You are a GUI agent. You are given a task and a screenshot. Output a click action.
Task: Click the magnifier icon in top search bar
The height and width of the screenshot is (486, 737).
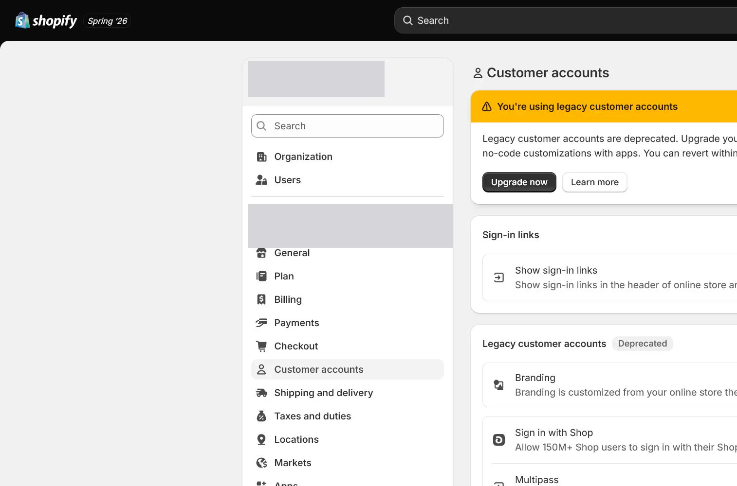(408, 20)
